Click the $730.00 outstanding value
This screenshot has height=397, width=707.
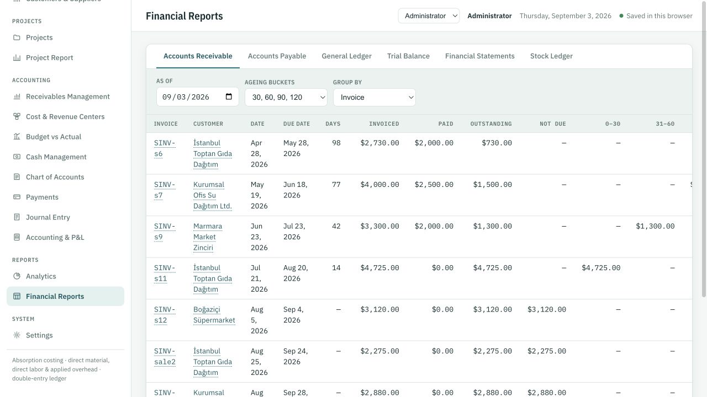pos(497,143)
